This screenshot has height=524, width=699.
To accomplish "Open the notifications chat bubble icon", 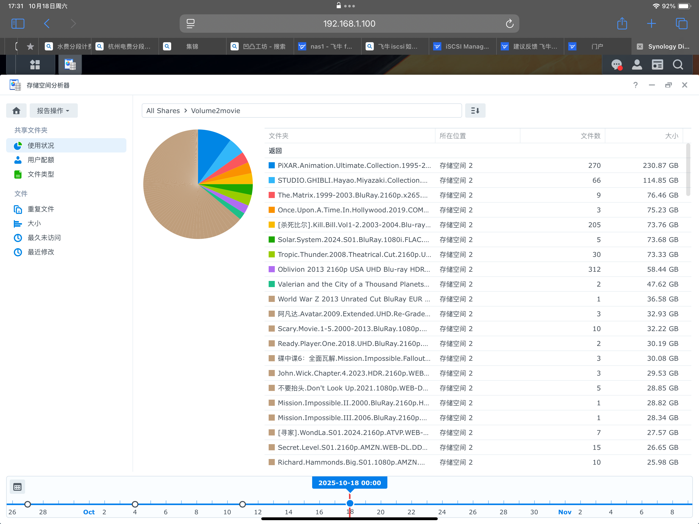I will (x=617, y=65).
